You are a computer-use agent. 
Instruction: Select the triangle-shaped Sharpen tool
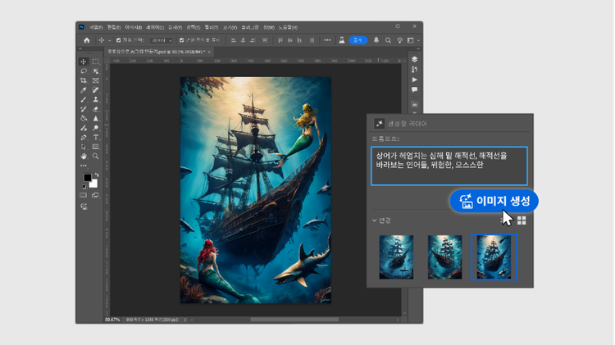[95, 118]
